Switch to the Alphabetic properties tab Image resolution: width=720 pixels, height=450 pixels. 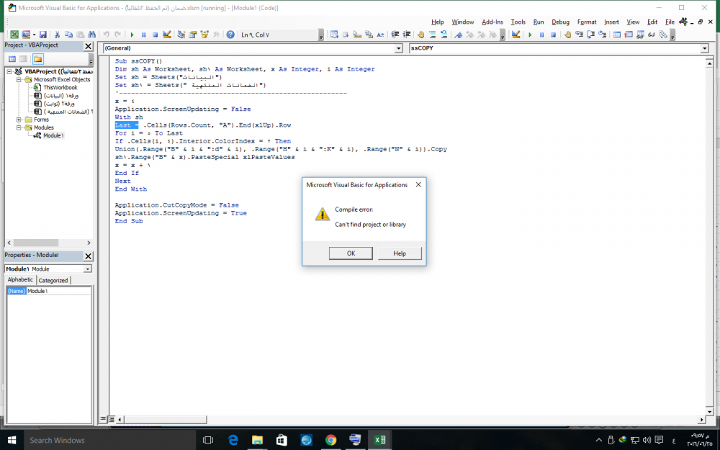20,279
